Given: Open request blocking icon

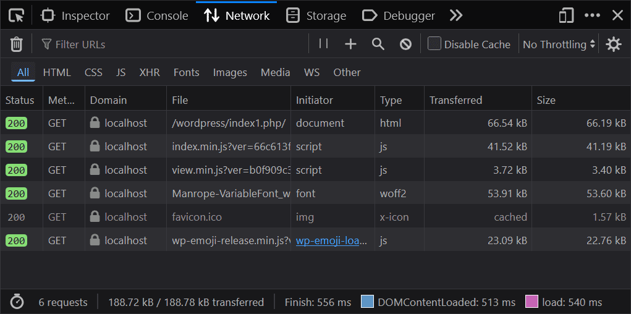Looking at the screenshot, I should pyautogui.click(x=405, y=44).
